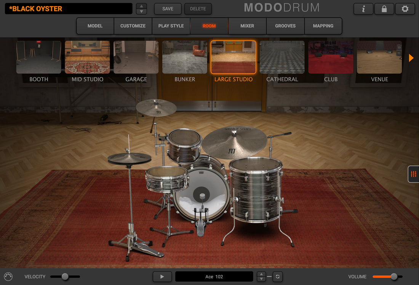The width and height of the screenshot is (419, 285).
Task: Click the MIDI connector icon beside Velocity
Action: click(x=8, y=277)
